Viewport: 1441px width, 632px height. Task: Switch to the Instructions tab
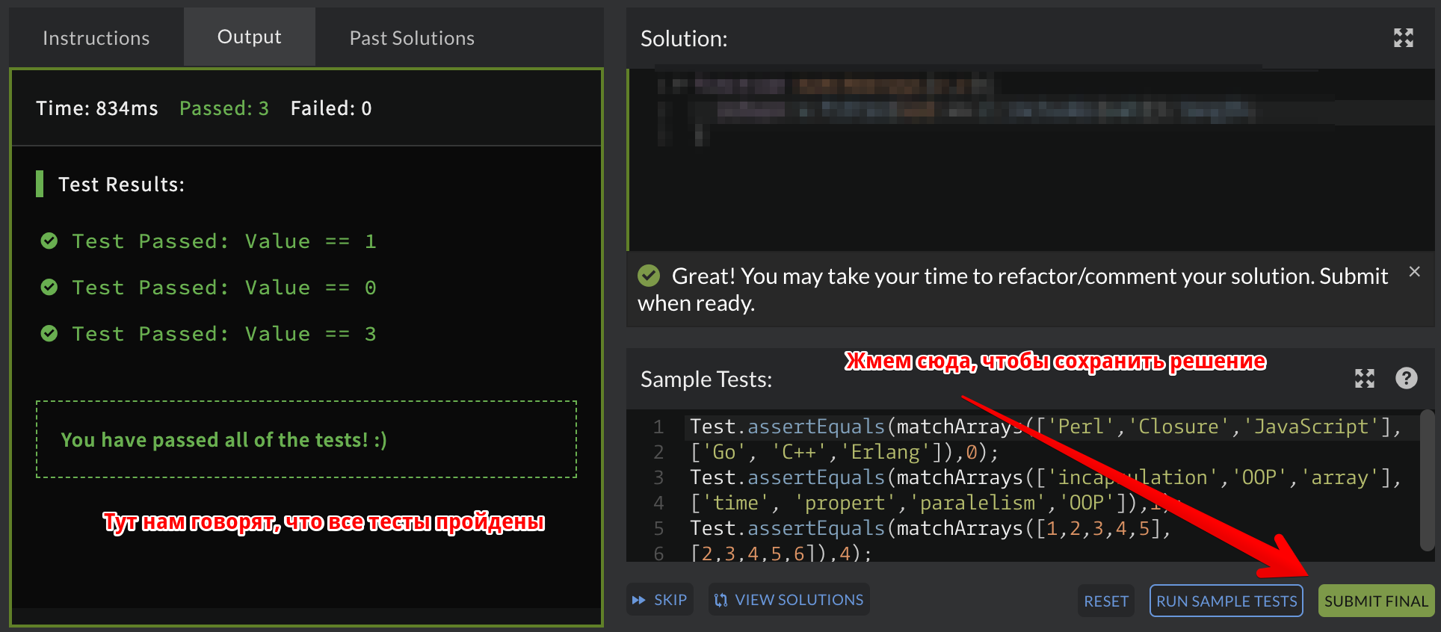coord(96,37)
